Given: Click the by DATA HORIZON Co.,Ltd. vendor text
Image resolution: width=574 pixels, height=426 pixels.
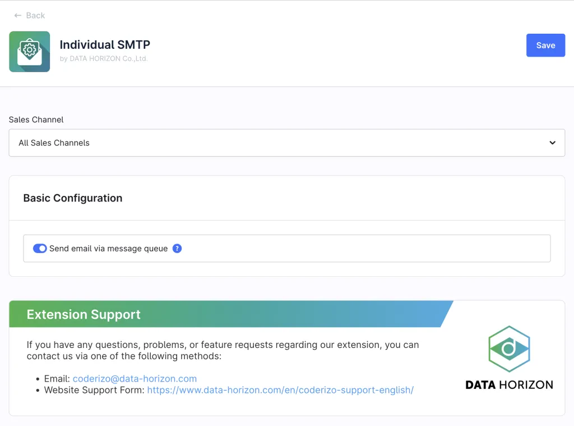Looking at the screenshot, I should click(x=104, y=58).
